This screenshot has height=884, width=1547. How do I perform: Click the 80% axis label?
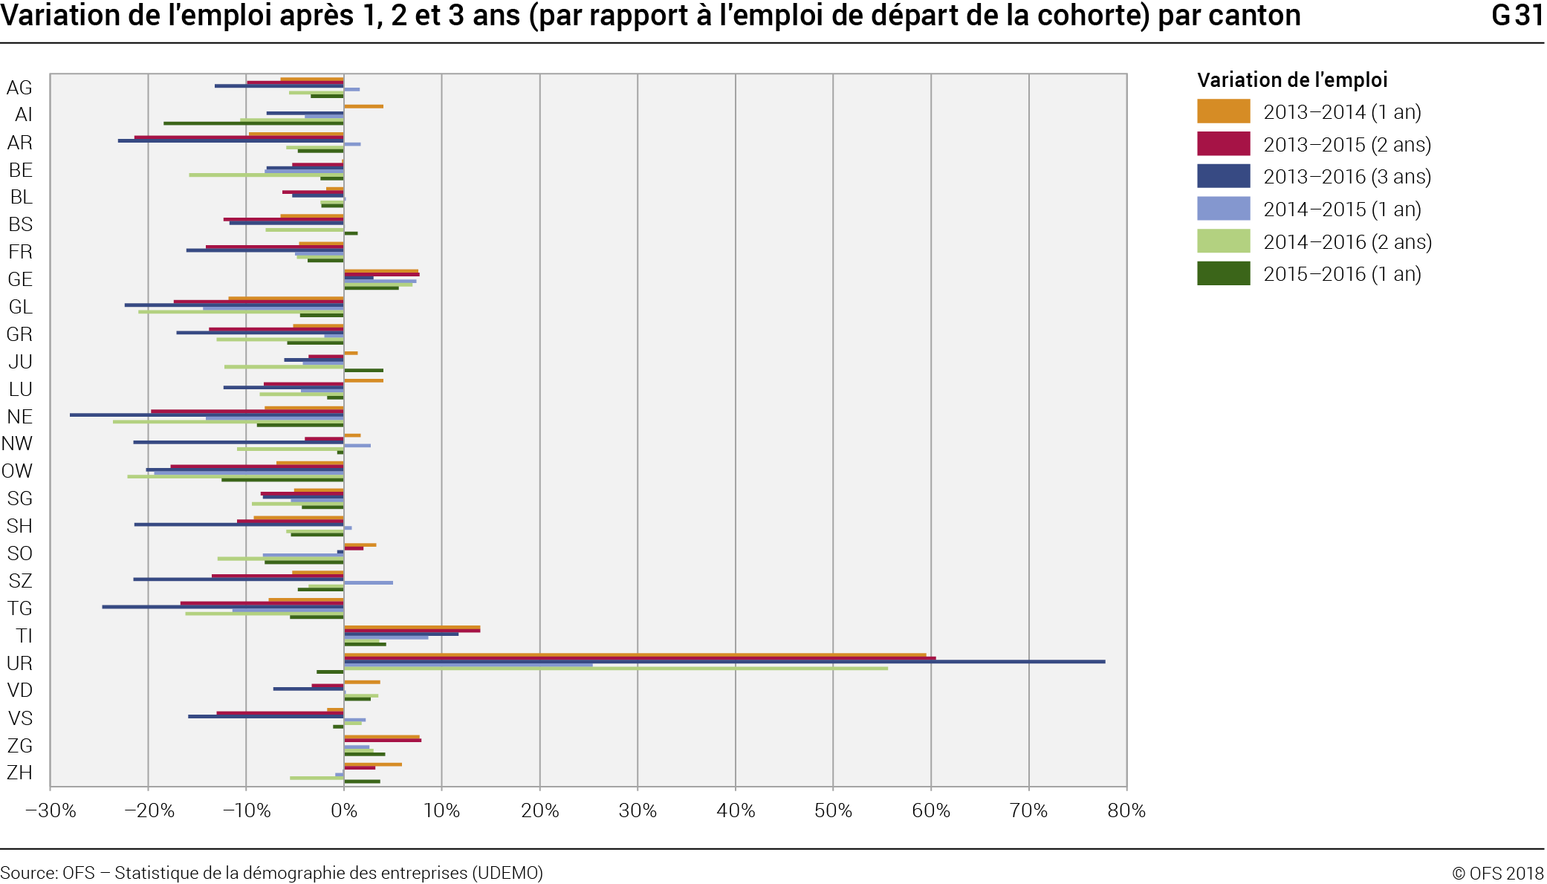1126,810
